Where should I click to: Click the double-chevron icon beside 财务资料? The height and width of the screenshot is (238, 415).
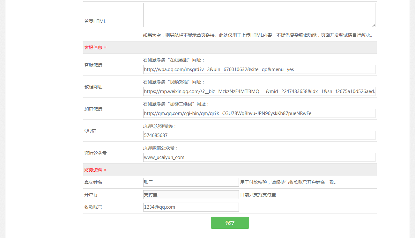click(105, 170)
